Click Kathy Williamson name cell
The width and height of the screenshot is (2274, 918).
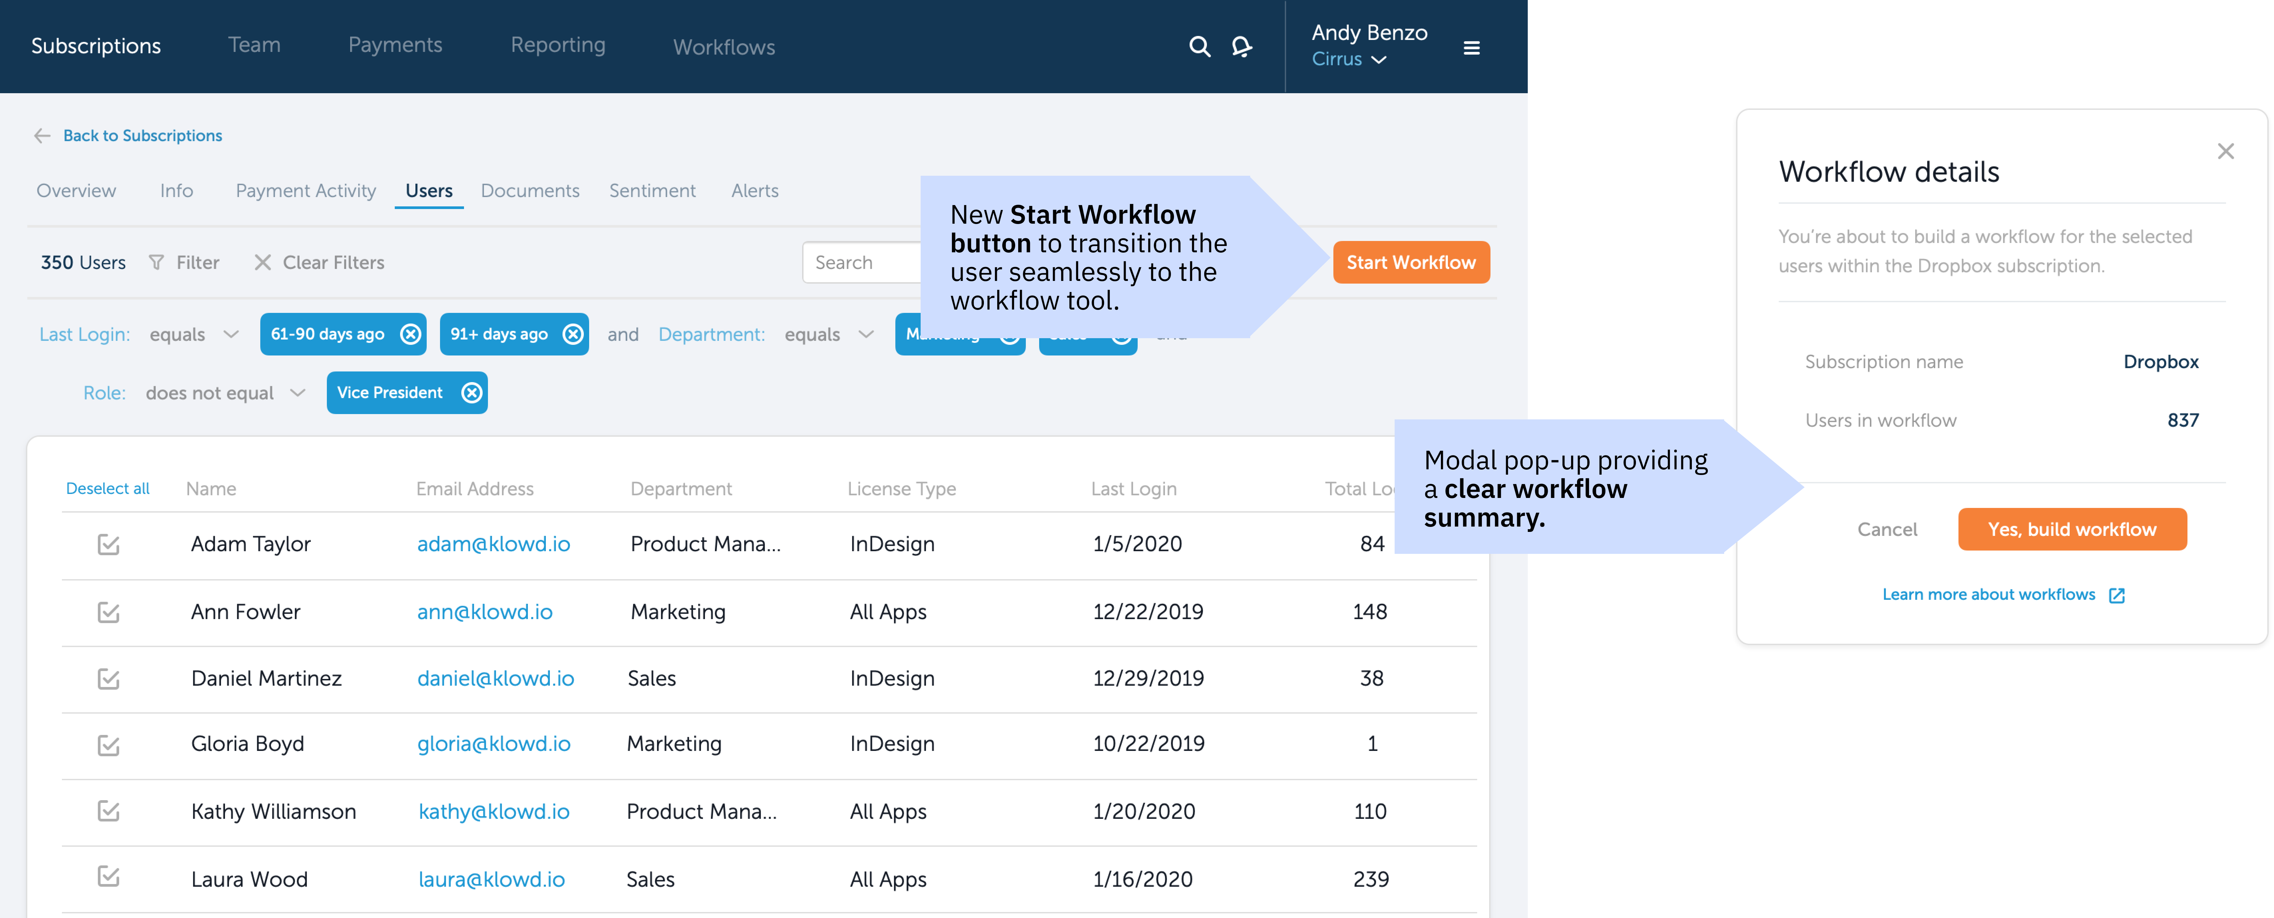274,812
